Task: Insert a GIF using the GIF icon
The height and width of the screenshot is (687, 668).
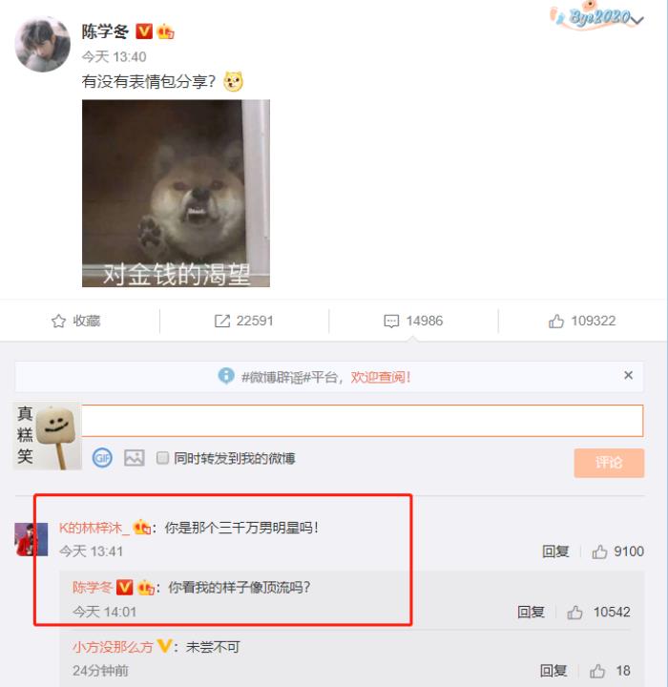Action: pyautogui.click(x=102, y=458)
